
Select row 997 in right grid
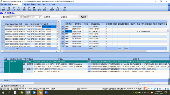pyautogui.click(x=63, y=44)
